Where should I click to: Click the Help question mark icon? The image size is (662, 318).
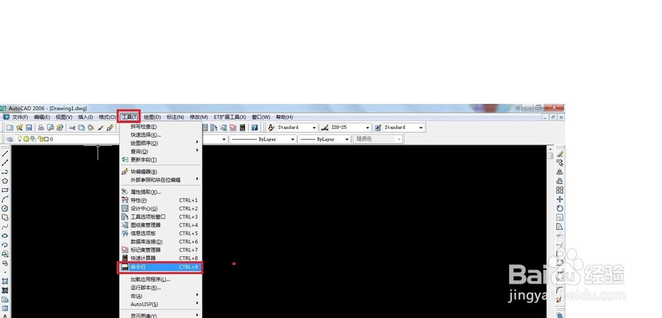coord(255,128)
